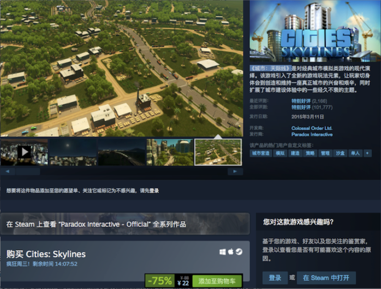Screen dimensions: 381x289
Task: Open the 沙盒 tag
Action: 340,153
